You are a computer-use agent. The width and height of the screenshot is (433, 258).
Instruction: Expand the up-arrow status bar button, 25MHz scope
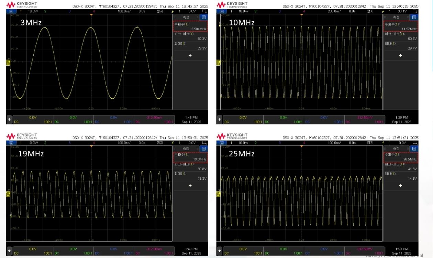220,250
